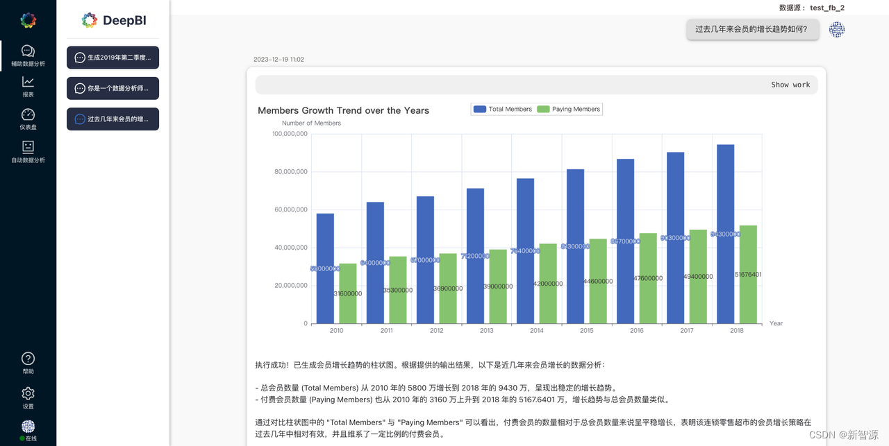Viewport: 889px width, 446px height.
Task: Click the 2014 Total Members blue bar
Action: [525, 251]
